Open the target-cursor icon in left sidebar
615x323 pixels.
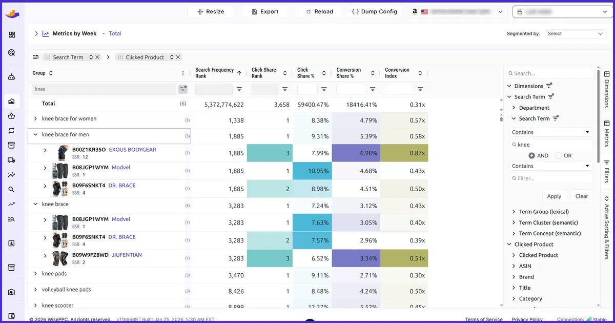12,52
